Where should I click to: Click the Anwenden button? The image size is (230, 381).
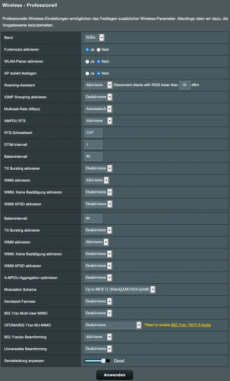coord(115,375)
